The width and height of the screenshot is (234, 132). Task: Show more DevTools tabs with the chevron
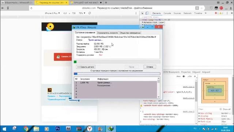(x=205, y=13)
